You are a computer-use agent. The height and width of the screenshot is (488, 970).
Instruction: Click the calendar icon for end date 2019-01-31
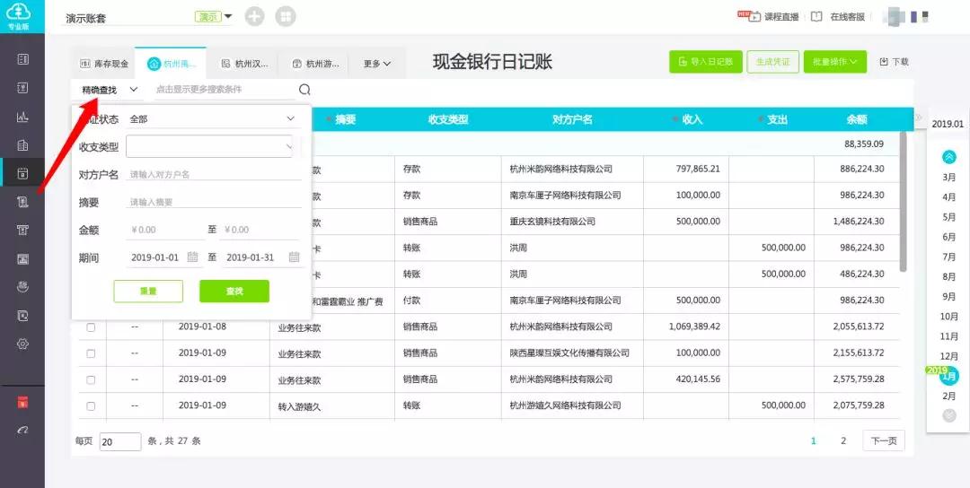[x=294, y=257]
